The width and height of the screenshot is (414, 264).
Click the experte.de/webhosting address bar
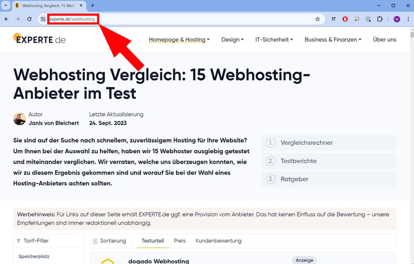pos(182,19)
